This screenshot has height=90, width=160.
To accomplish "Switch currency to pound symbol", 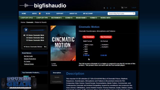I will click(111, 8).
